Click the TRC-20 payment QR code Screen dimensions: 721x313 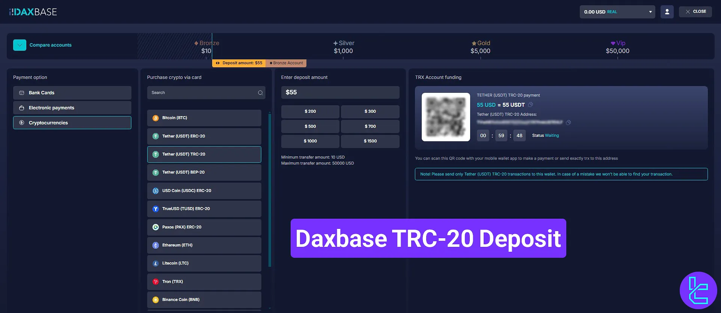click(x=446, y=117)
